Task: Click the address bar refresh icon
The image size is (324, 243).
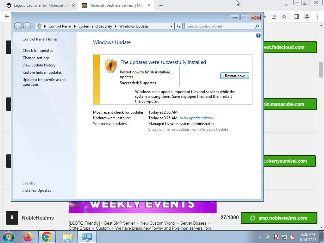Action: click(178, 26)
